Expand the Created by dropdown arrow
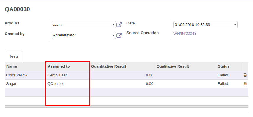Image resolution: width=253 pixels, height=117 pixels. pos(114,35)
